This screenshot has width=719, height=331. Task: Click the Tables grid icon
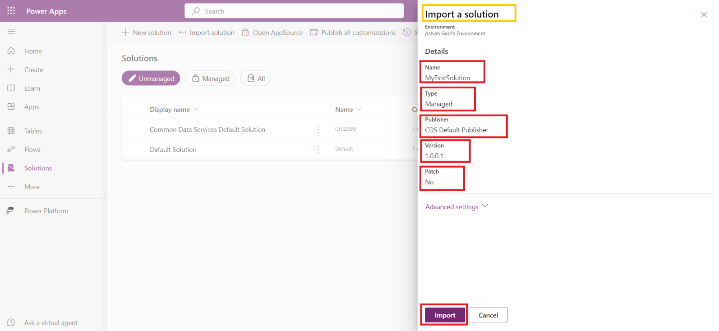(x=11, y=131)
